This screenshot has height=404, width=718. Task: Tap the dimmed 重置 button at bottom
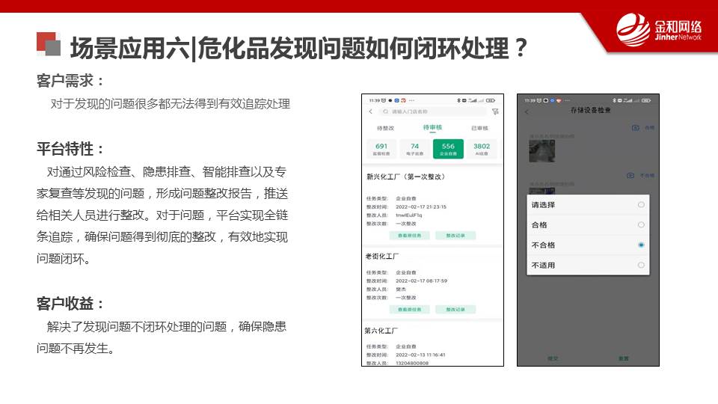point(623,358)
